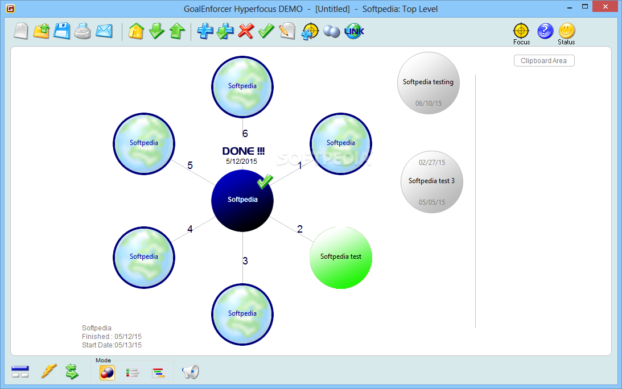This screenshot has height=389, width=622.
Task: Click the green checkmark on central goal
Action: [265, 181]
